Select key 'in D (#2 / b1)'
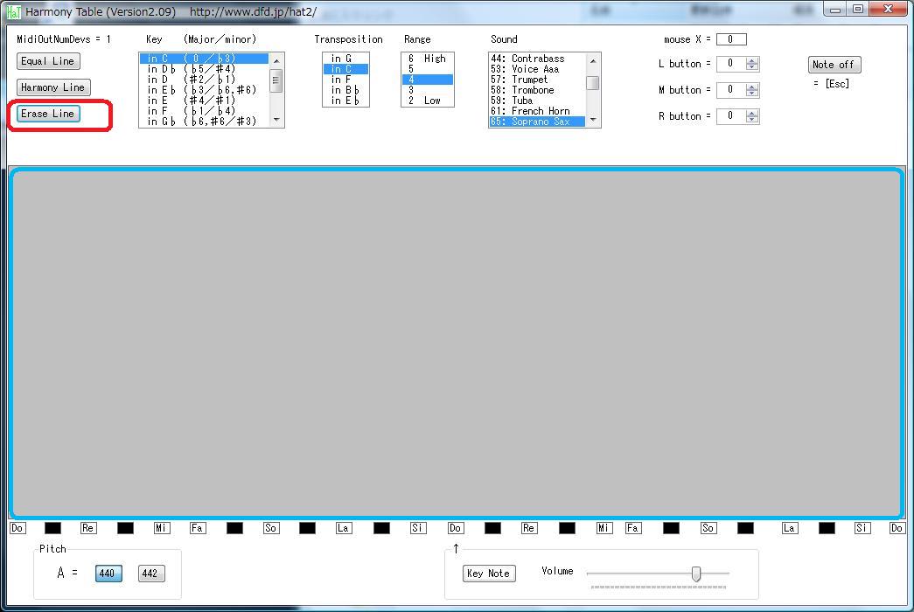 [x=204, y=80]
